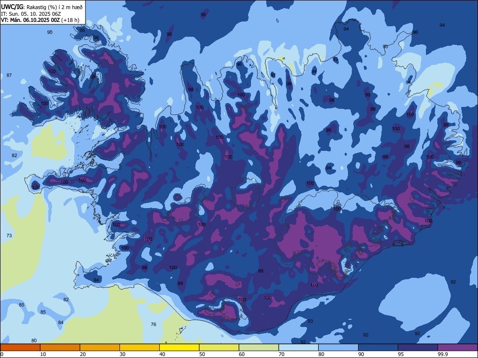The image size is (478, 358).
Task: Pick the 50–60 pale yellow legend swatch
Action: [x=219, y=347]
